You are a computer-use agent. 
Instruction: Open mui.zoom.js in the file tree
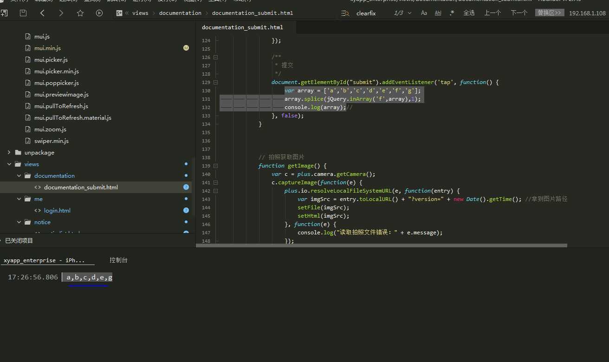point(50,129)
